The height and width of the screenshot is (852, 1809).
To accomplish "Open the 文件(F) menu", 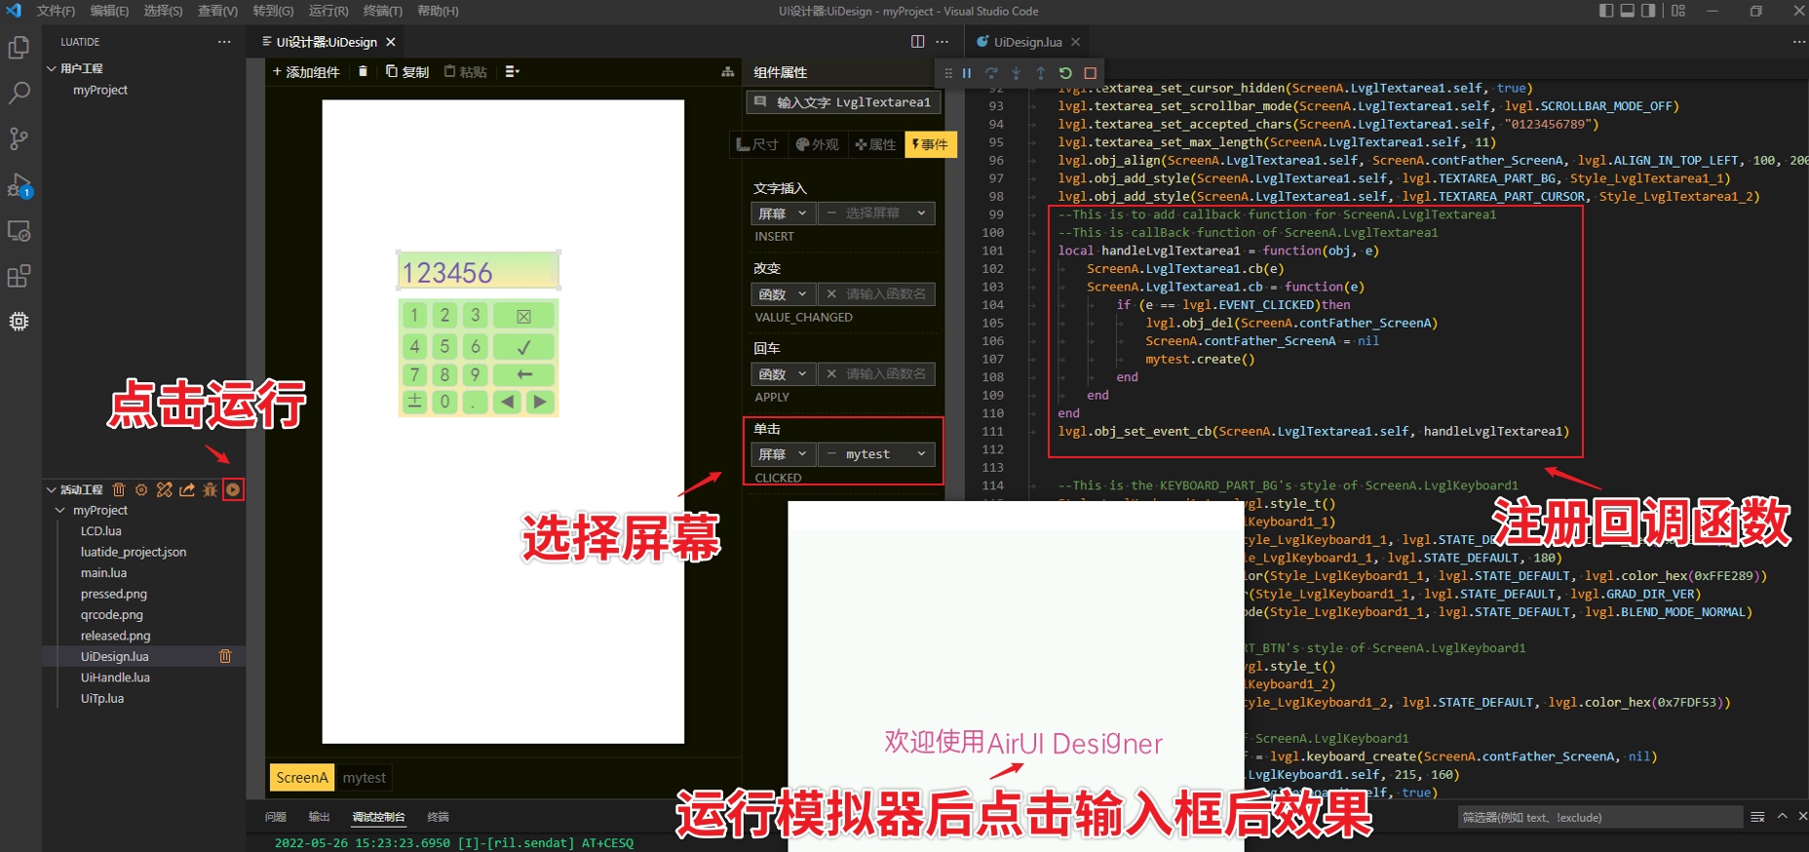I will click(x=56, y=11).
